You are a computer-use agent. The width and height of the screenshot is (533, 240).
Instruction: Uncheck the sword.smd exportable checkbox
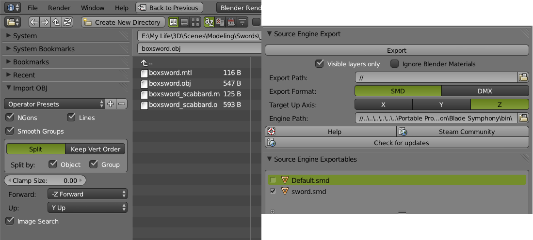(x=273, y=191)
